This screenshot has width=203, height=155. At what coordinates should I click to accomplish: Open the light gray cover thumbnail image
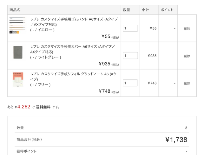click(x=18, y=53)
